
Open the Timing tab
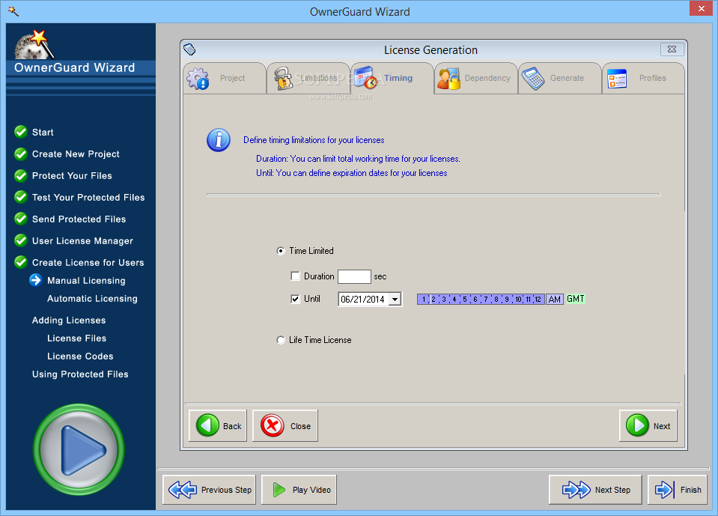point(392,79)
